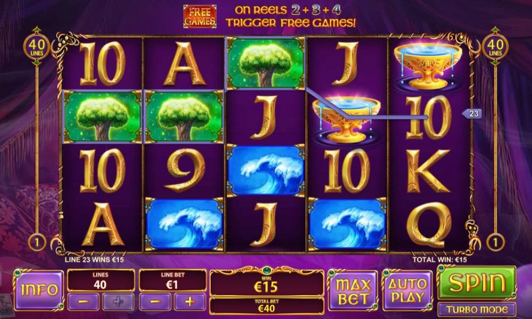Screen dimensions: 532x319
Task: Increase the number of lines
Action: (118, 301)
